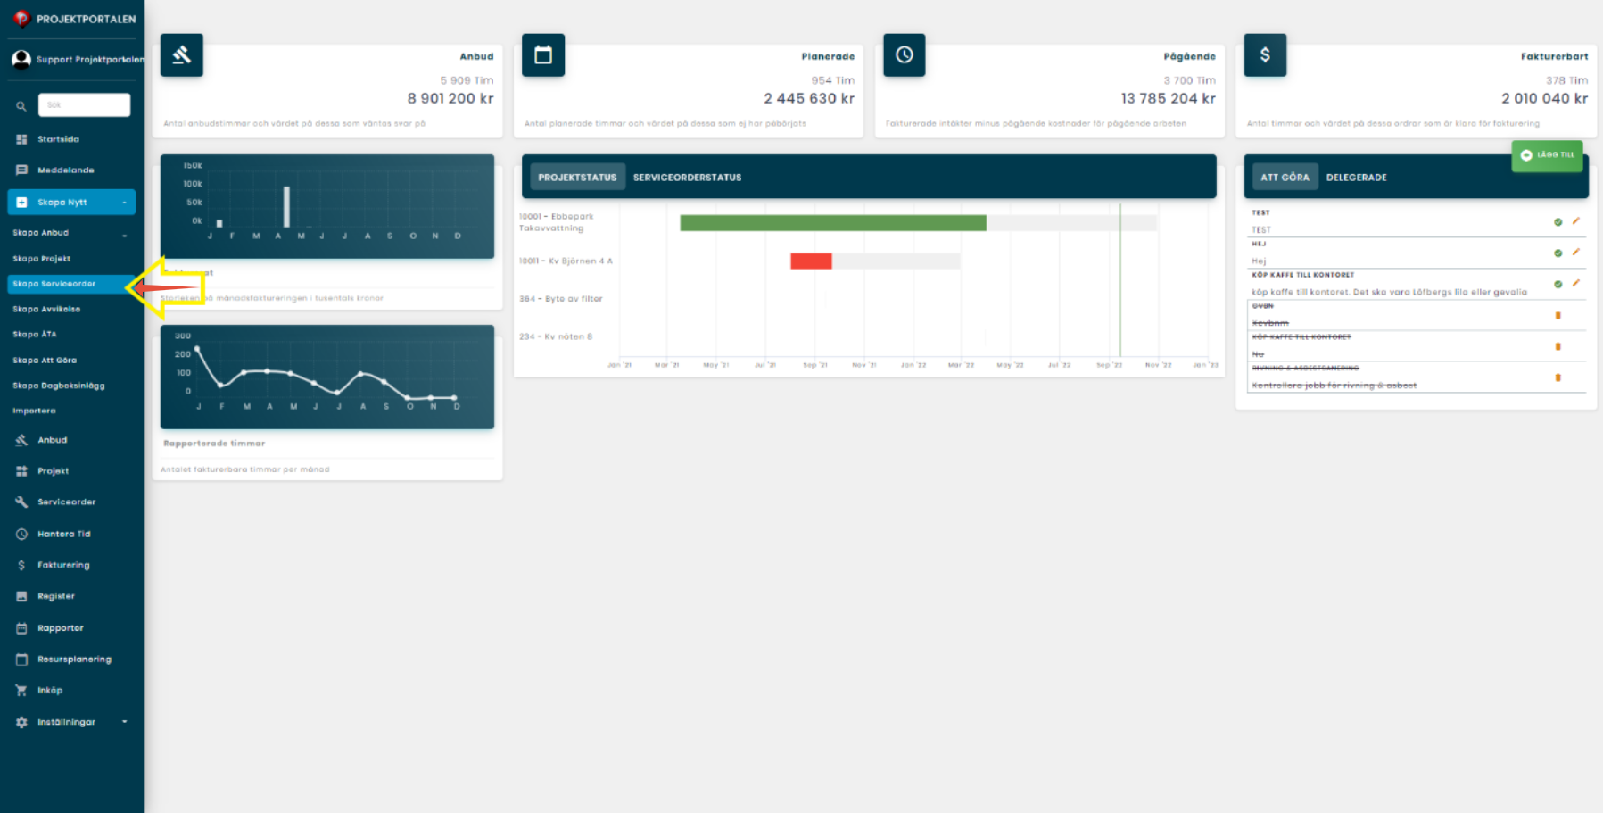Select Skapa ÄTA in the sidebar
The image size is (1603, 813).
pyautogui.click(x=34, y=335)
